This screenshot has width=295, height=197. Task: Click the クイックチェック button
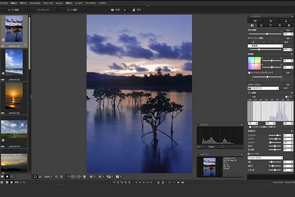click(x=43, y=10)
